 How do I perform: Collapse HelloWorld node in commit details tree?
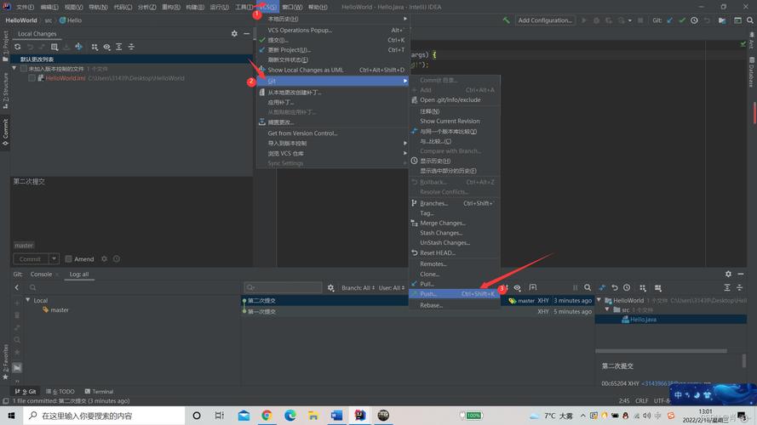[x=599, y=300]
